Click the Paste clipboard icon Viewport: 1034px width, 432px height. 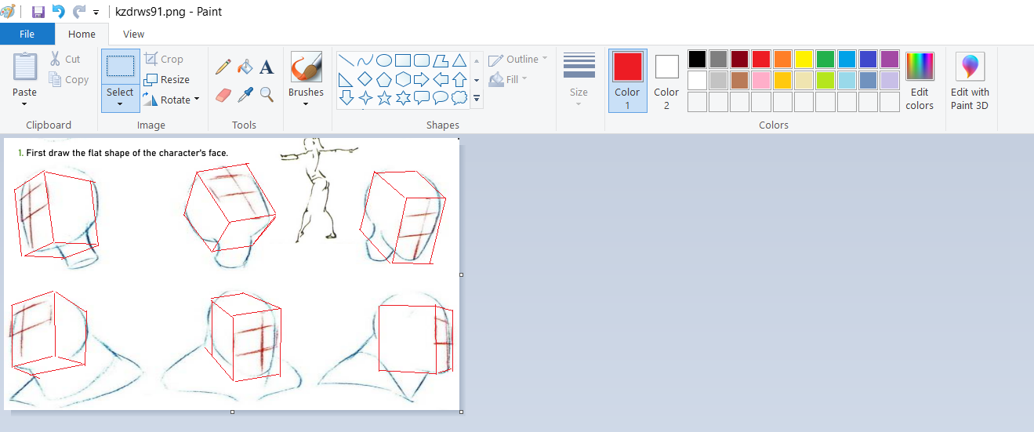[x=25, y=66]
